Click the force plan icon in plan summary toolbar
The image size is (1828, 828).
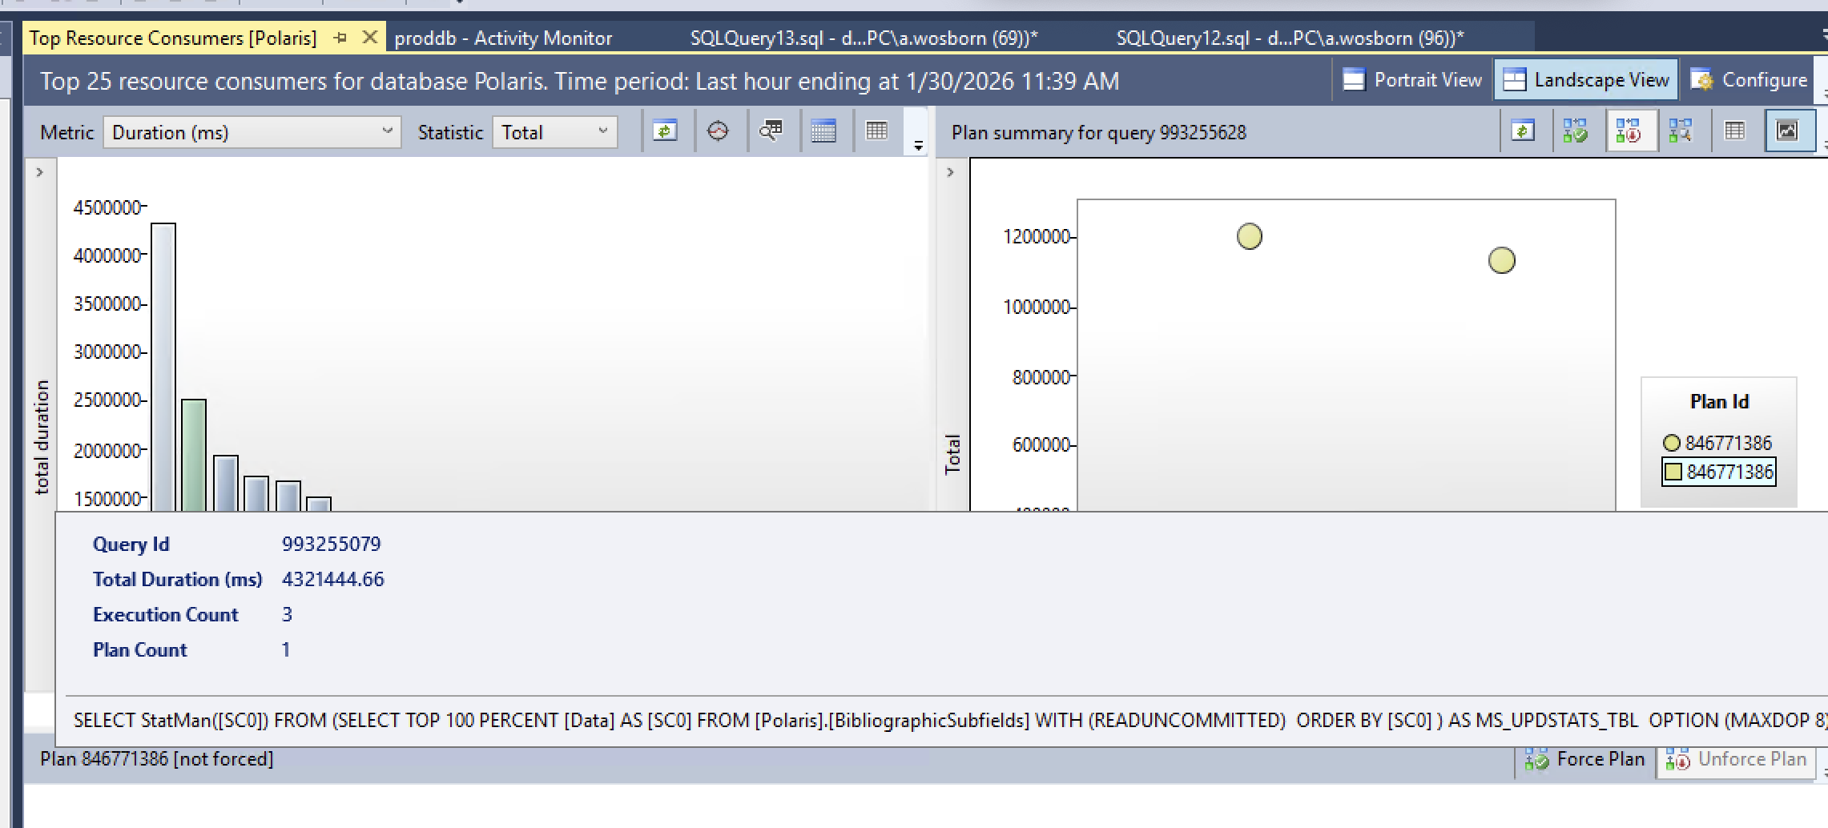1575,131
